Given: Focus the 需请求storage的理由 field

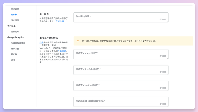Looking at the screenshot, I should (121, 54).
